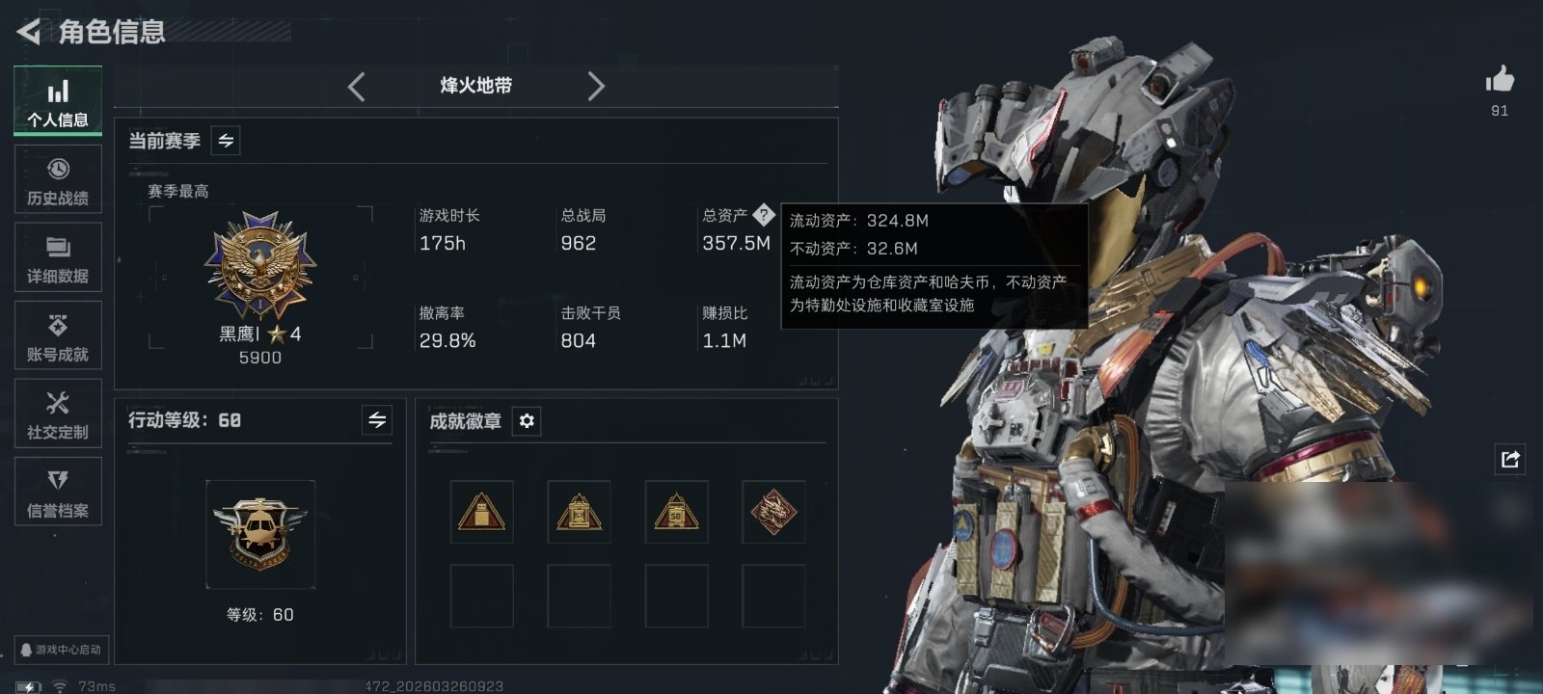Viewport: 1543px width, 694px height.
Task: Select the first triangle achievement badge
Action: pos(482,512)
